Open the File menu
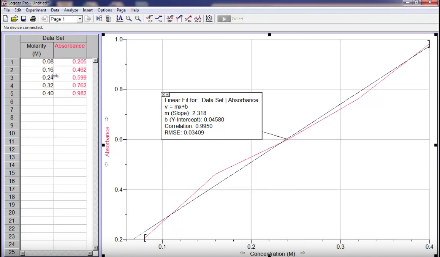Image resolution: width=440 pixels, height=257 pixels. (6, 10)
